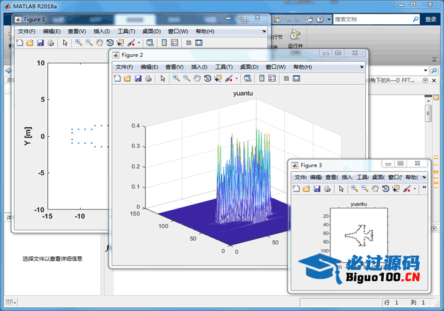
Task: Insert Colorbar in Figure 2
Action: pyautogui.click(x=261, y=78)
